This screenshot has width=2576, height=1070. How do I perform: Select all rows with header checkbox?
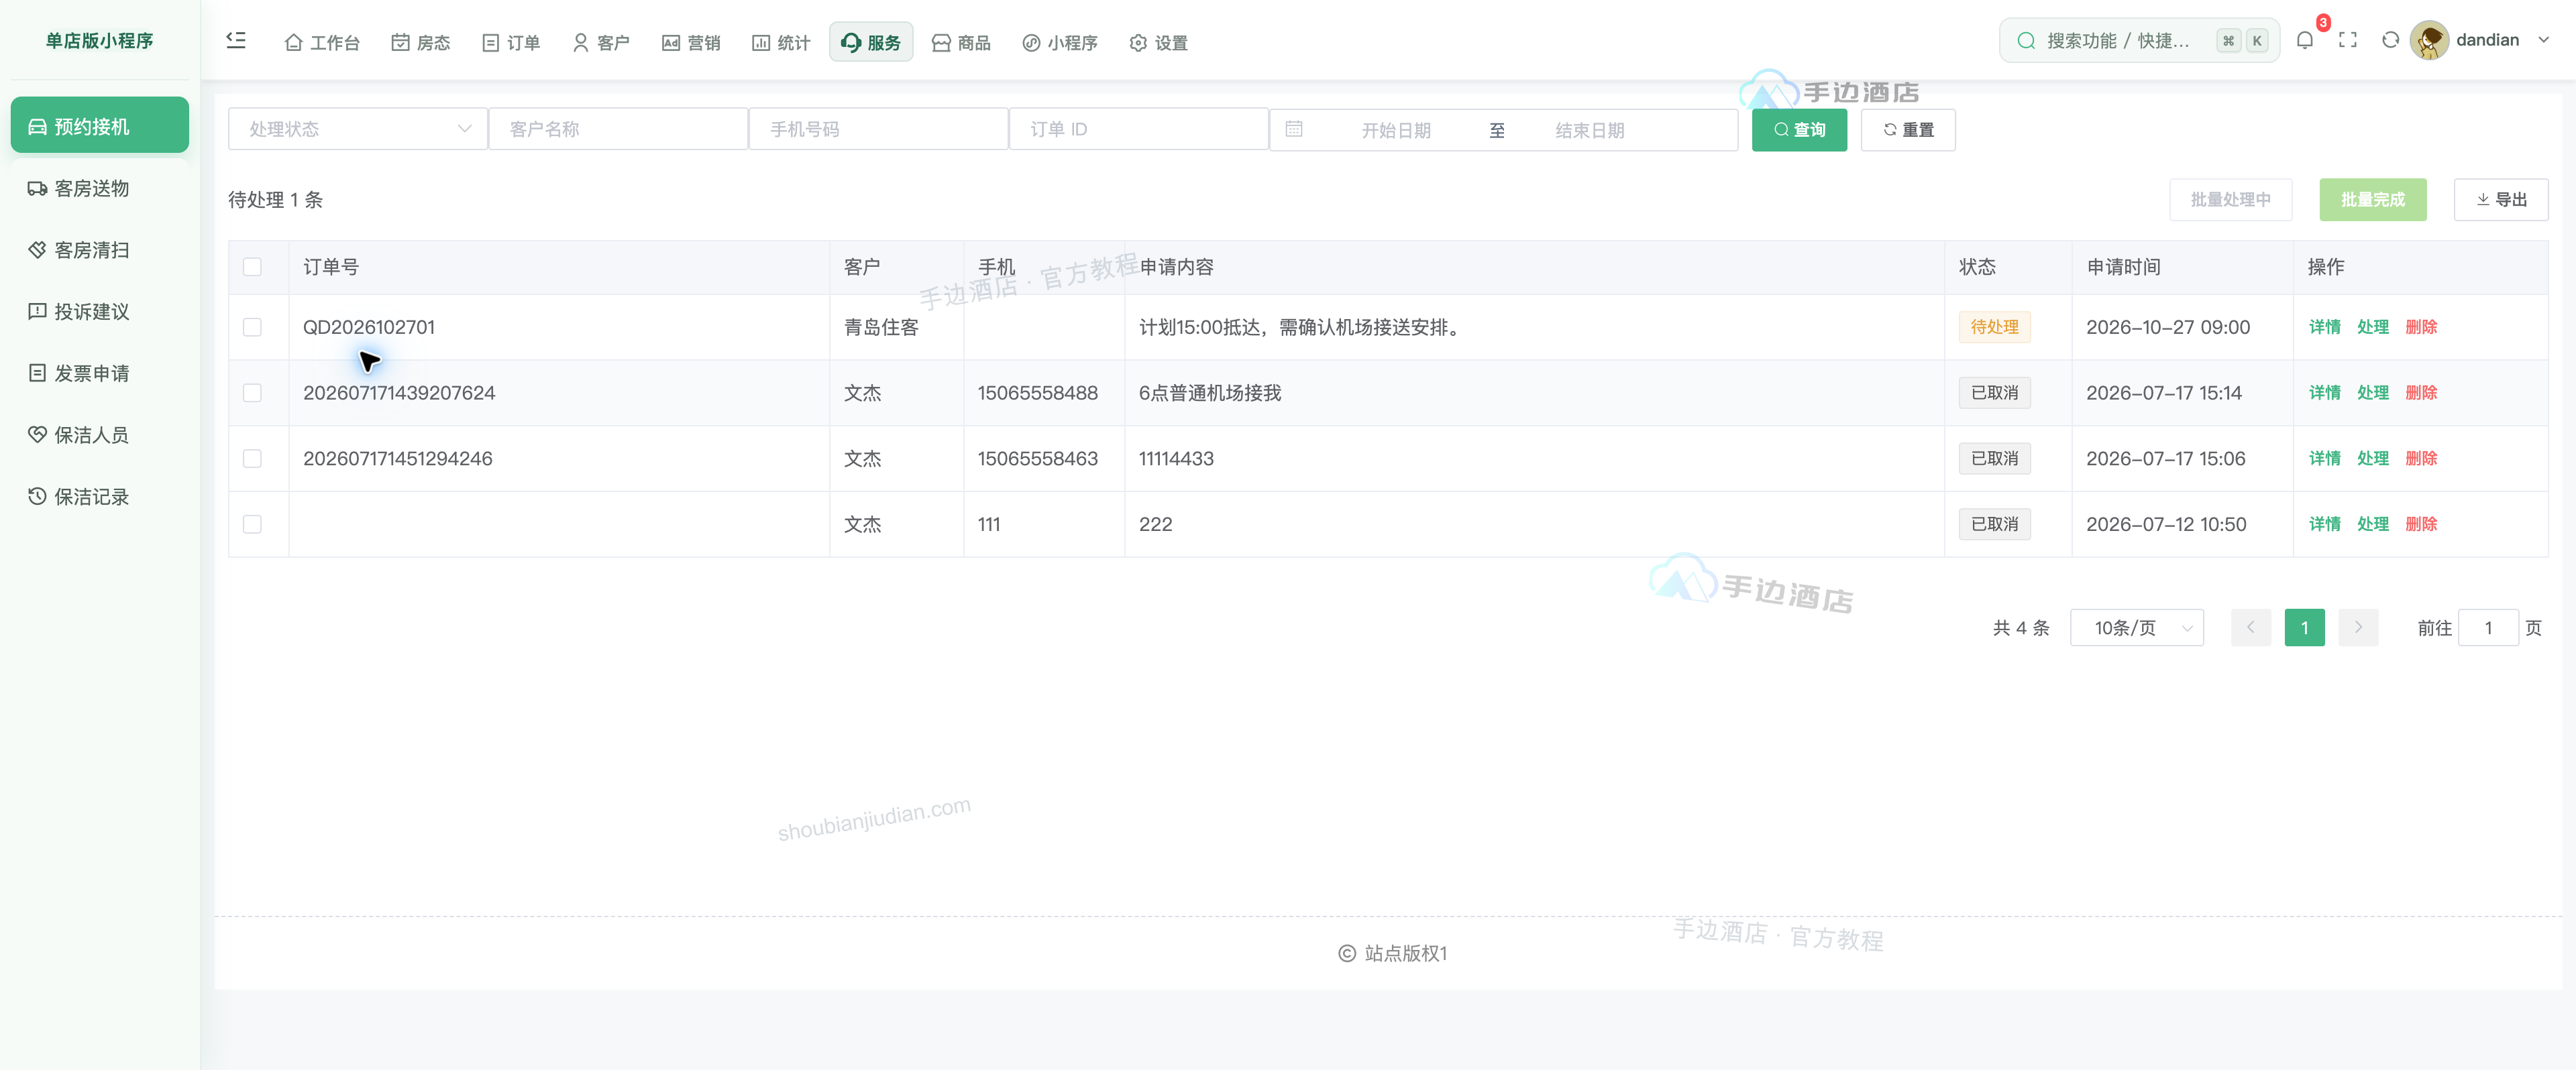tap(252, 267)
